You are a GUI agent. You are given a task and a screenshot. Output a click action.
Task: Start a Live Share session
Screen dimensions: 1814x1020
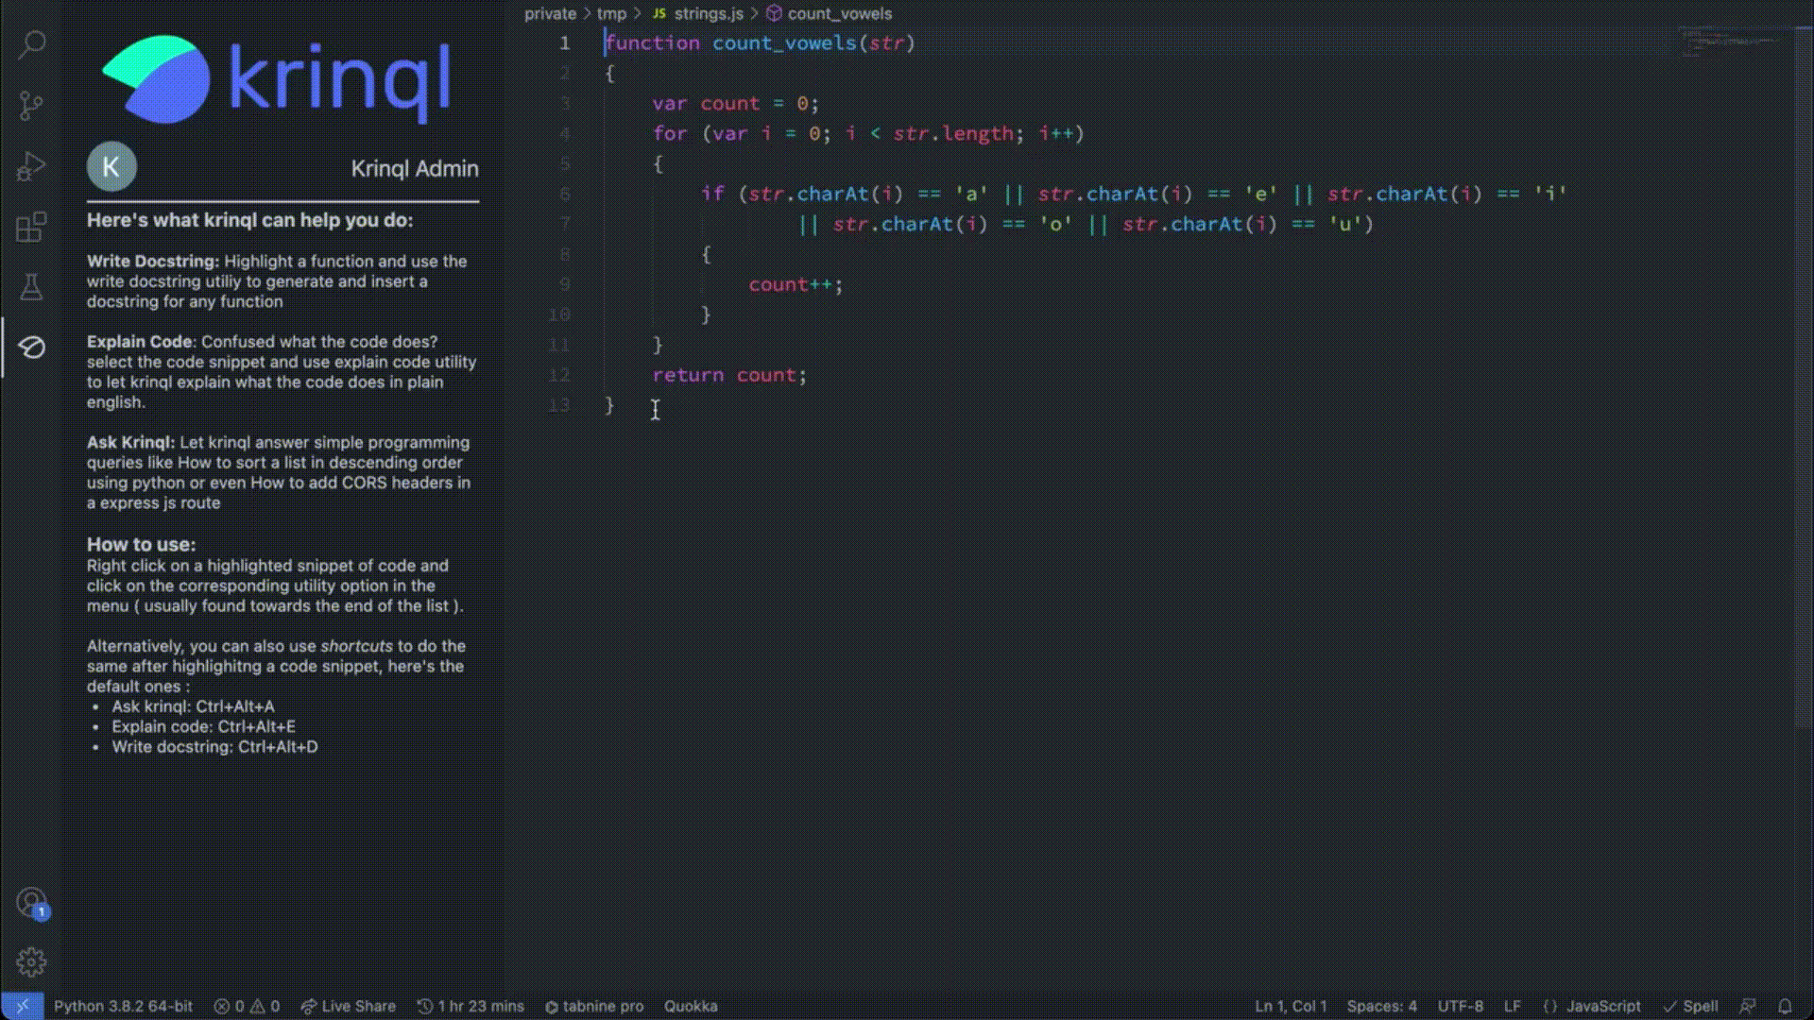coord(348,1006)
